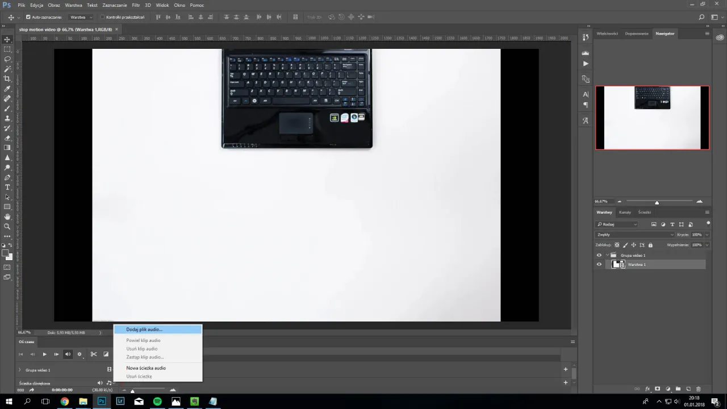Toggle visibility of Grupa wideo 1 layer
This screenshot has height=409, width=727.
click(599, 255)
